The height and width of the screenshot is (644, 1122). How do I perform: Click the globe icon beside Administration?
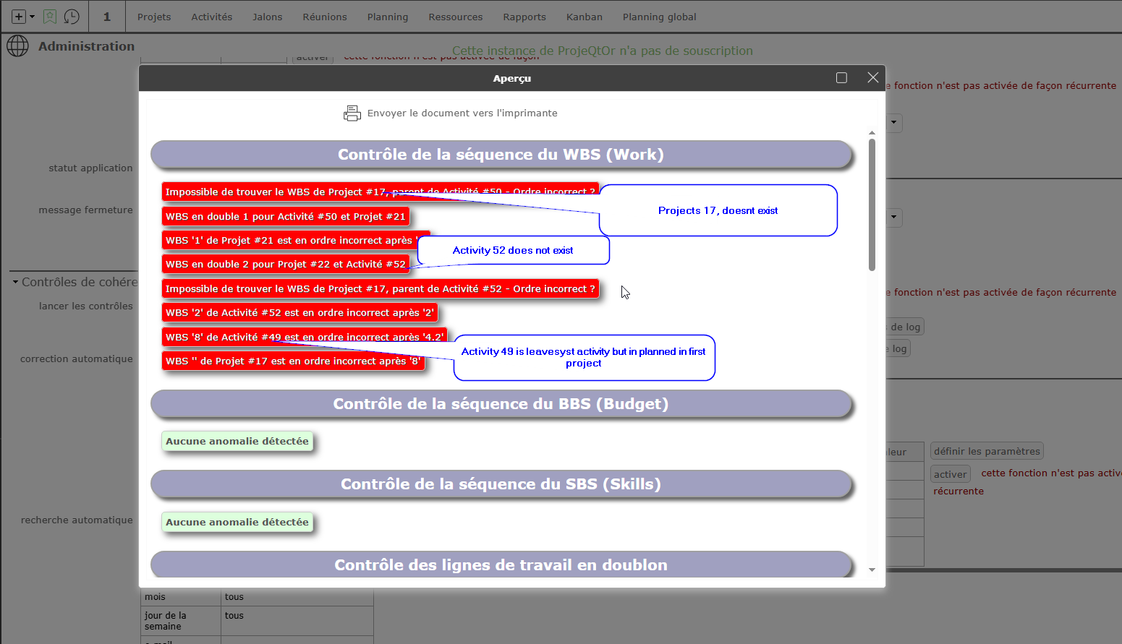coord(17,46)
